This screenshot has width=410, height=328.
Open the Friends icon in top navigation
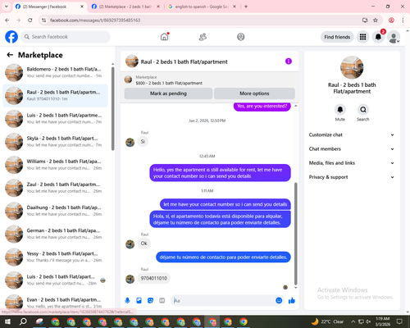pyautogui.click(x=203, y=37)
